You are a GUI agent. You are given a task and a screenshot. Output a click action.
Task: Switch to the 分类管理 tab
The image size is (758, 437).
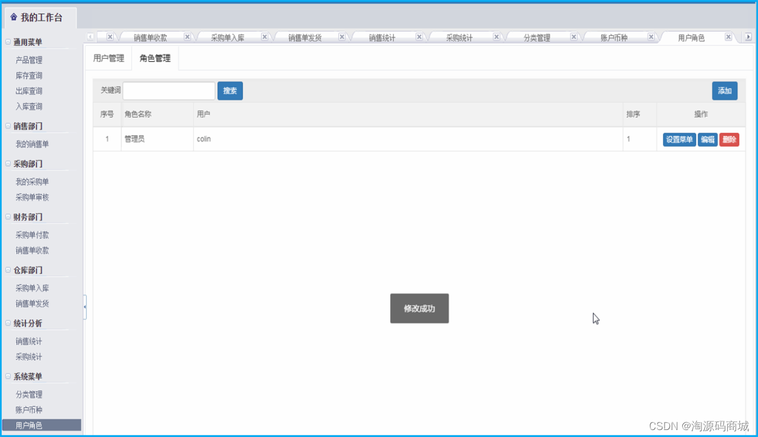point(536,38)
